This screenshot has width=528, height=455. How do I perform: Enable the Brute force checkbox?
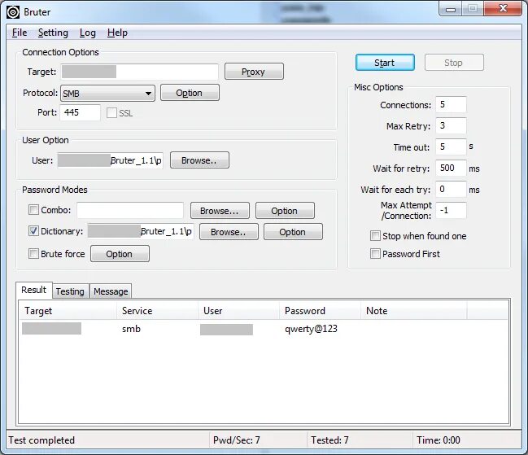click(x=33, y=253)
